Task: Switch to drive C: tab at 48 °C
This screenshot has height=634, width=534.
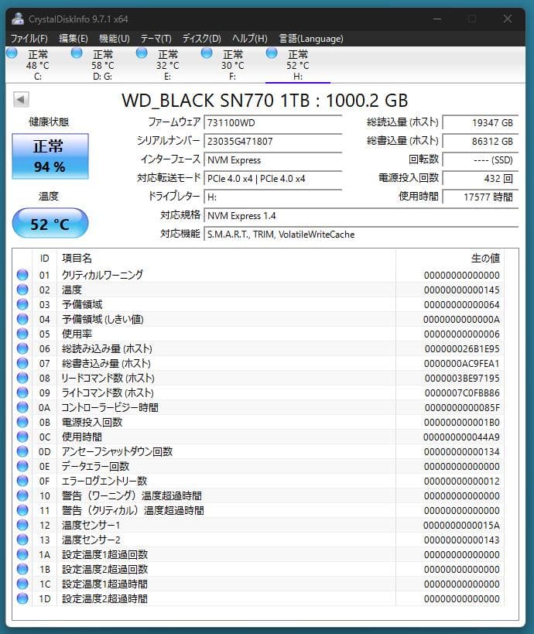Action: coord(38,65)
